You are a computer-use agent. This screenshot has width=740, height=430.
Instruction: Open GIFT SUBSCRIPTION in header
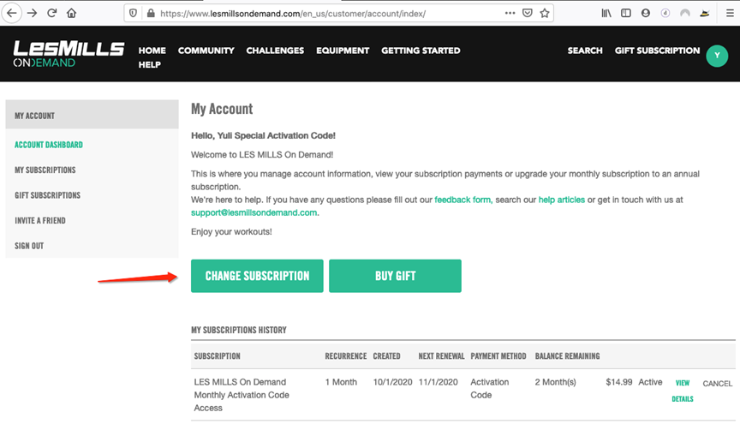pos(657,51)
